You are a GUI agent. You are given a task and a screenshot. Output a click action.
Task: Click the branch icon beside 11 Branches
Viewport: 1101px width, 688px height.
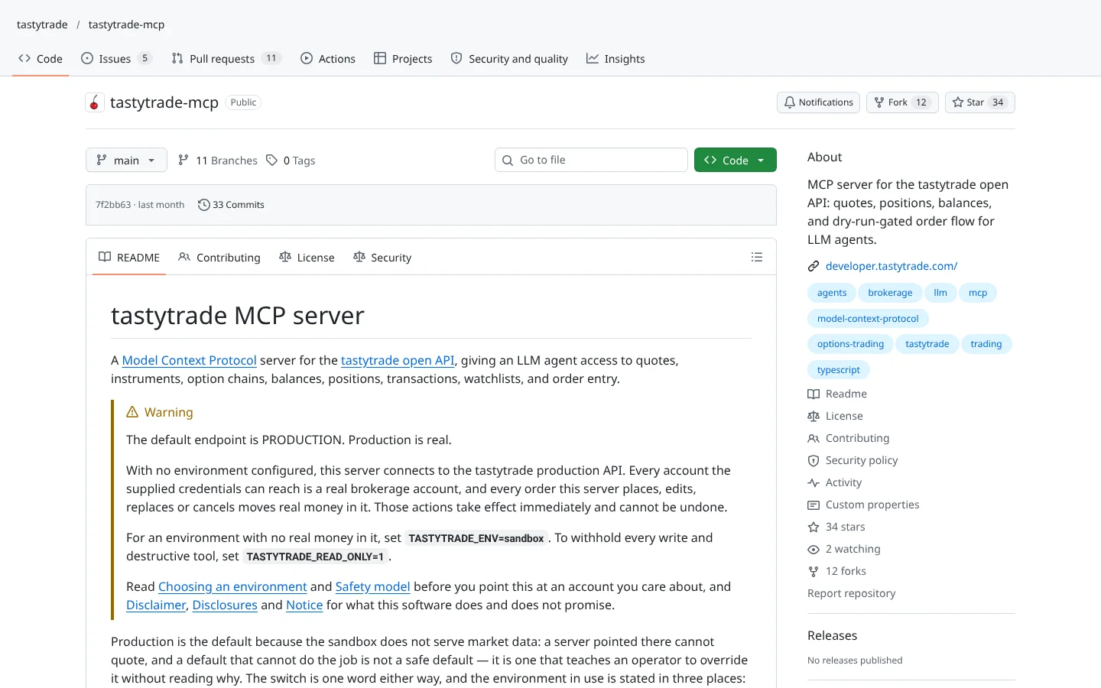[183, 161]
